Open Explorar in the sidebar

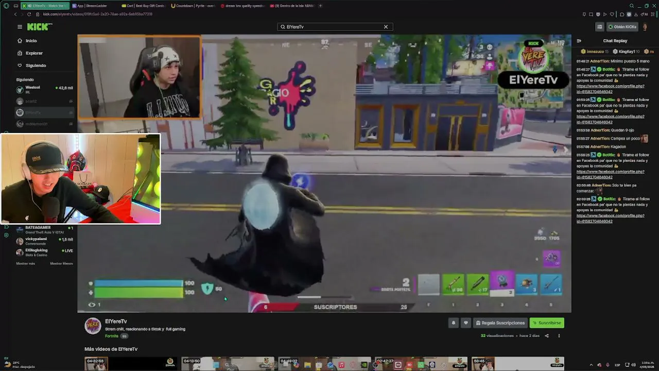point(34,53)
